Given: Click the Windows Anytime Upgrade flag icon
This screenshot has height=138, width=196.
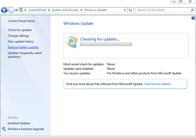Looking at the screenshot, I should tap(4, 129).
